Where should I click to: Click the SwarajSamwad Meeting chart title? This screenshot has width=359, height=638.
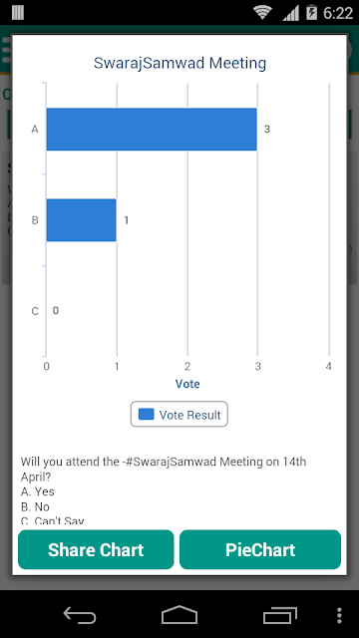[x=179, y=63]
